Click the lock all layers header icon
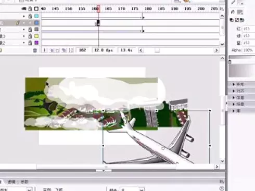The height and width of the screenshot is (191, 255). pyautogui.click(x=30, y=8)
